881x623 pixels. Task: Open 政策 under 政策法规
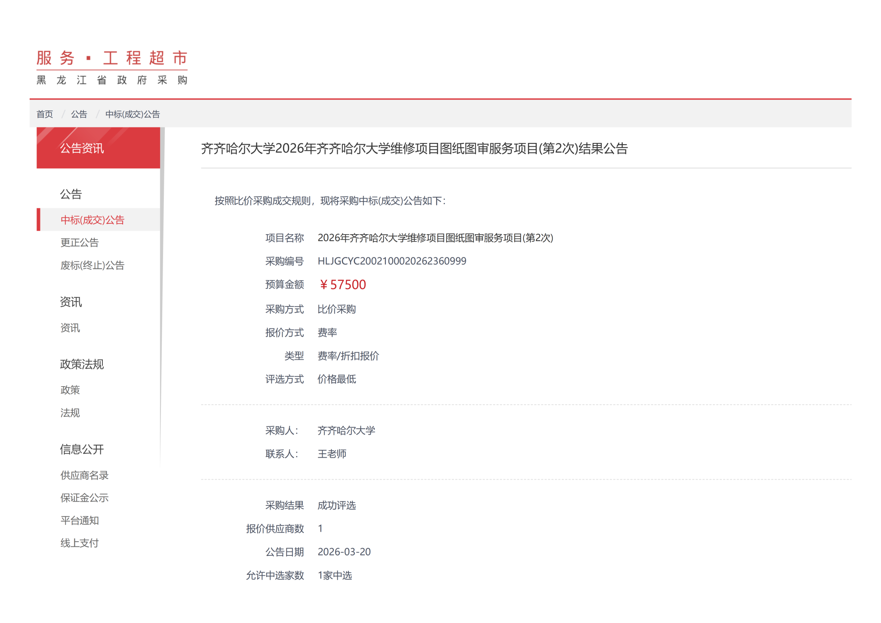click(x=70, y=390)
